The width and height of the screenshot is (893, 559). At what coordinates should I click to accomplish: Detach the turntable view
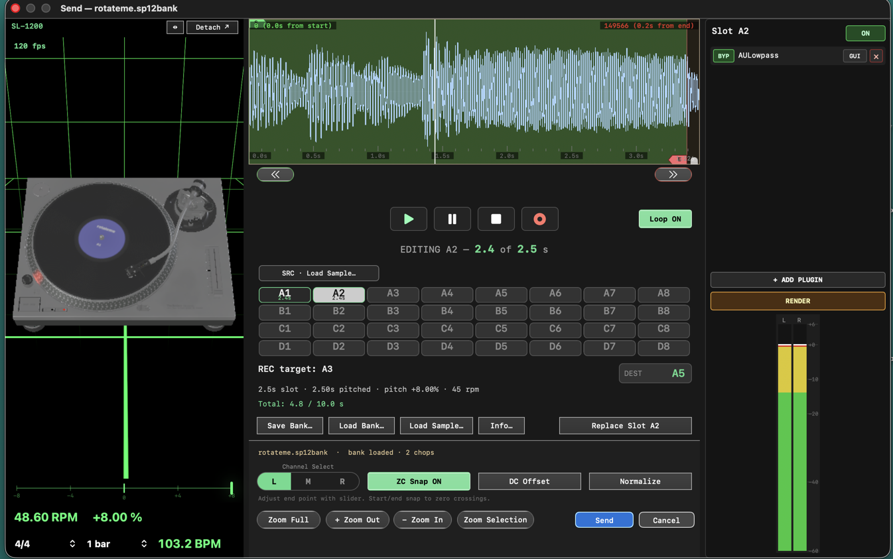(x=212, y=27)
